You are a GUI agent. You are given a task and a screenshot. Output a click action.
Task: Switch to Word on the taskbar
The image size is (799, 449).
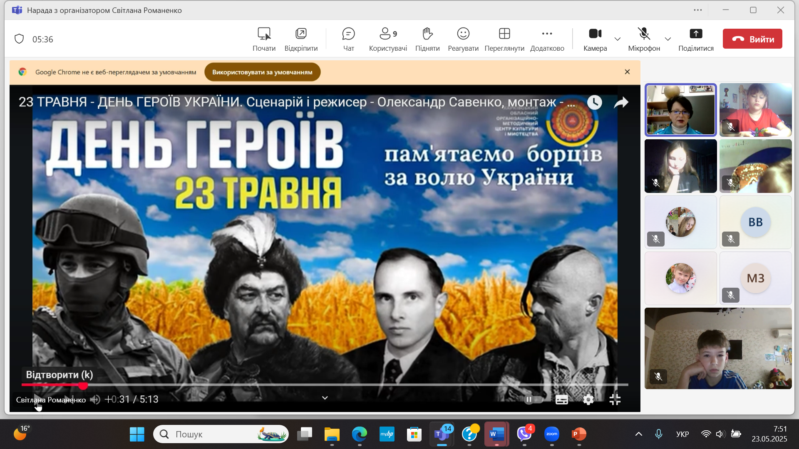click(497, 434)
